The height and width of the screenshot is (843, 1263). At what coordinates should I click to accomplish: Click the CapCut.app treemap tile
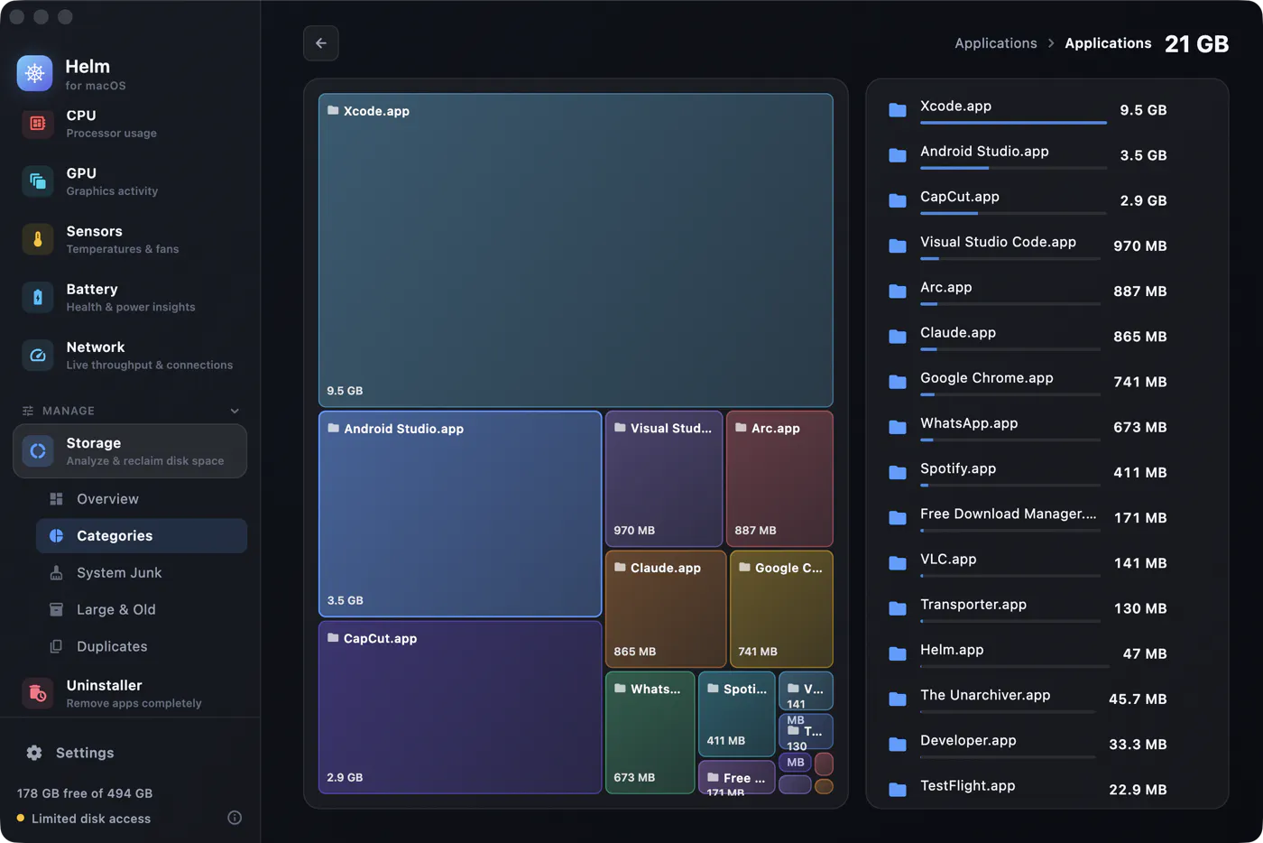[460, 707]
